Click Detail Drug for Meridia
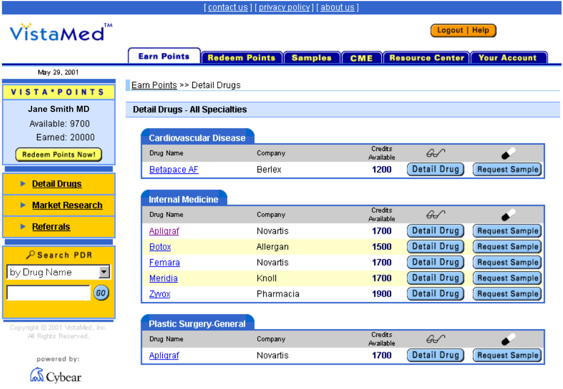Viewport: 563px width, 389px height. click(x=435, y=278)
